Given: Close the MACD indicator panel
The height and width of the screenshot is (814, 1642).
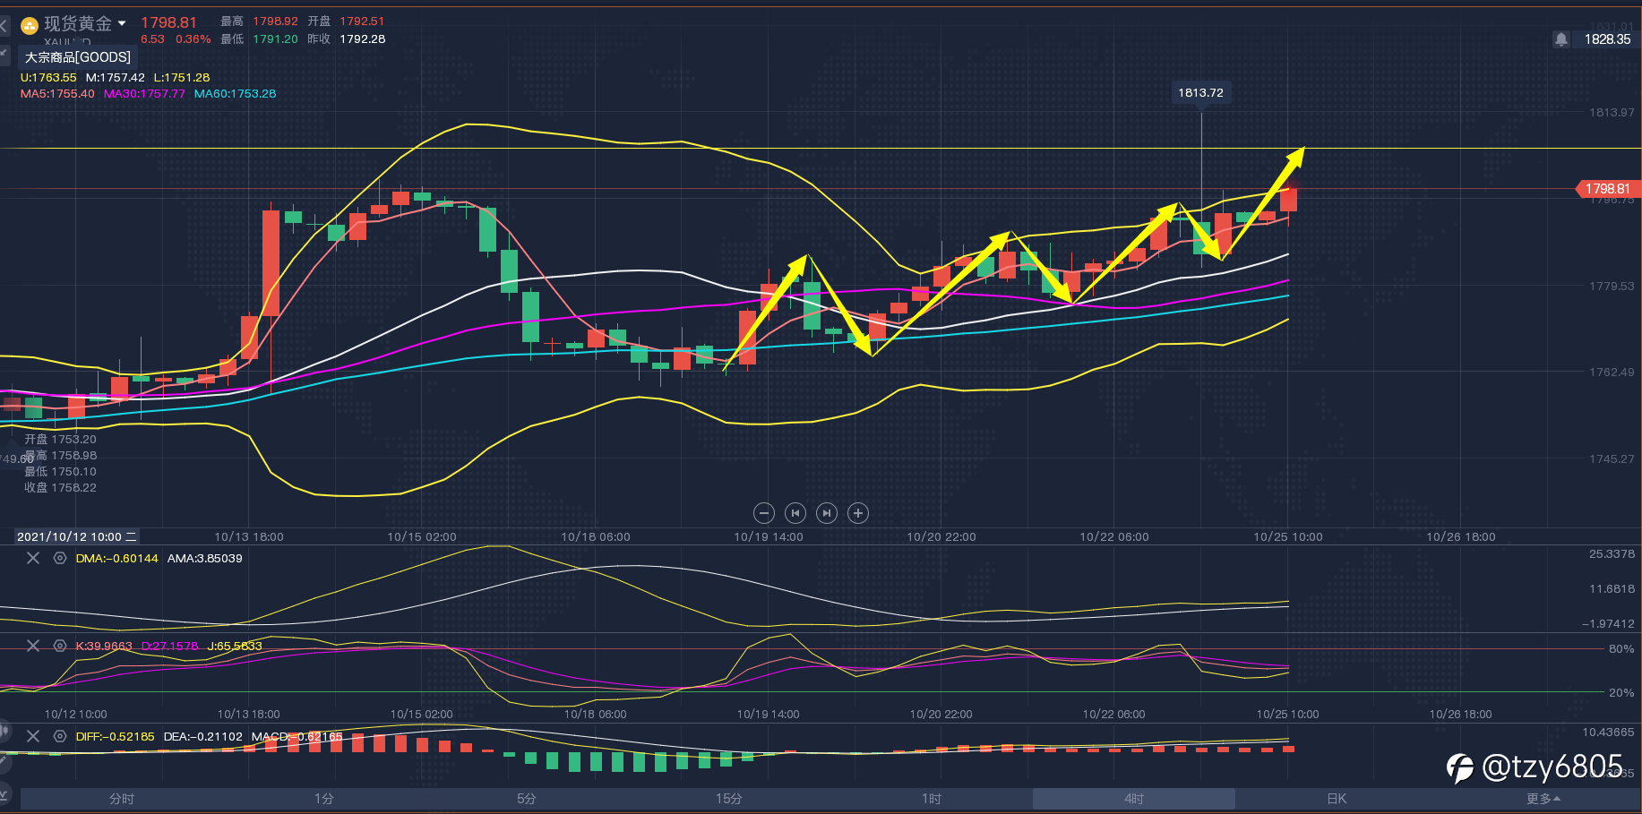Looking at the screenshot, I should (33, 736).
